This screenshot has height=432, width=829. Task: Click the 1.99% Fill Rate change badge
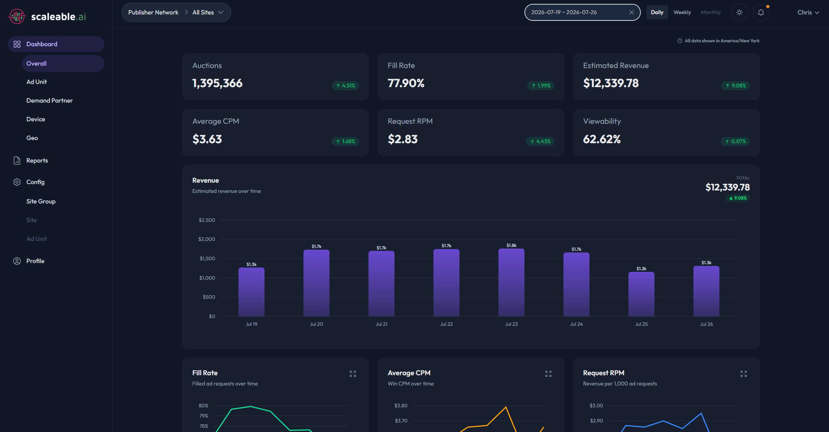[541, 86]
